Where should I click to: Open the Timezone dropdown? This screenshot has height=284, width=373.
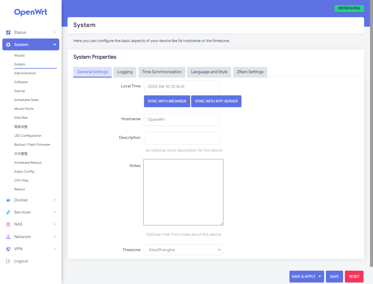[183, 250]
